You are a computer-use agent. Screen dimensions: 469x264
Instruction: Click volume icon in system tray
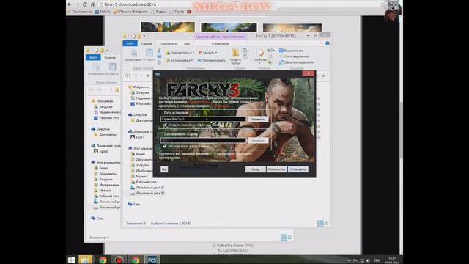click(x=368, y=260)
